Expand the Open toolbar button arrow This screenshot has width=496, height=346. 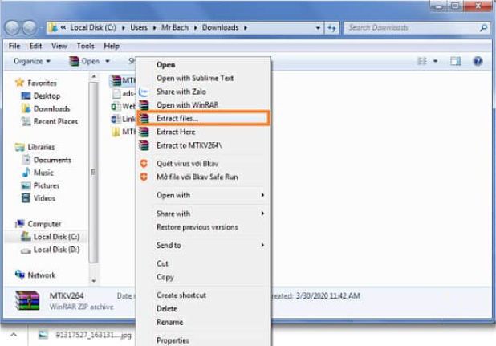[x=108, y=61]
